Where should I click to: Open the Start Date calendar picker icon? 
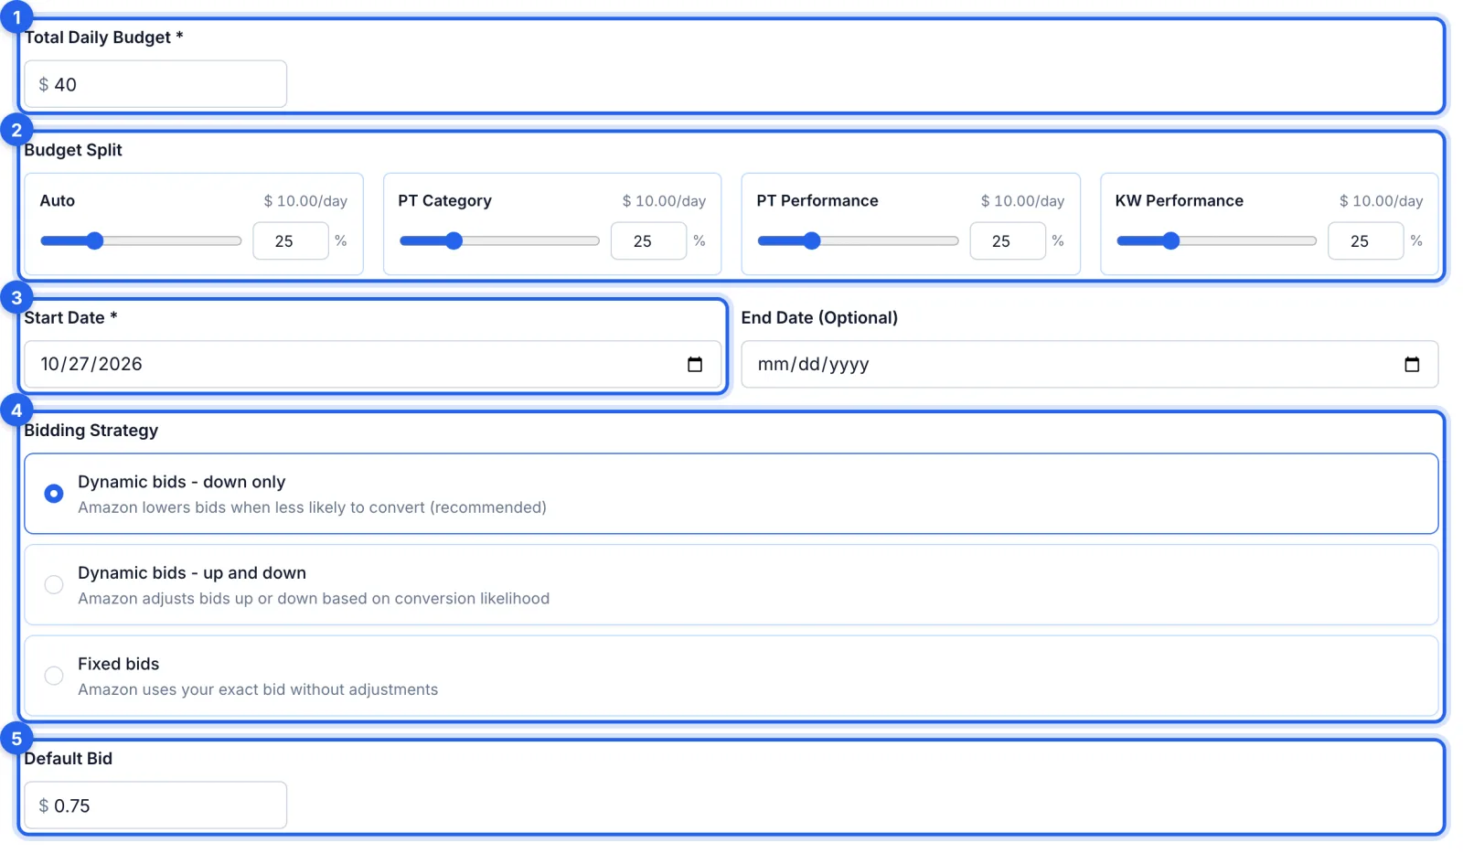[x=695, y=364]
